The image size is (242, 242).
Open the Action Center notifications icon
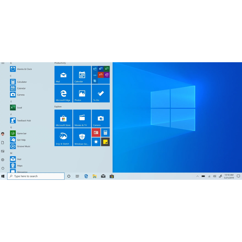click(x=238, y=176)
